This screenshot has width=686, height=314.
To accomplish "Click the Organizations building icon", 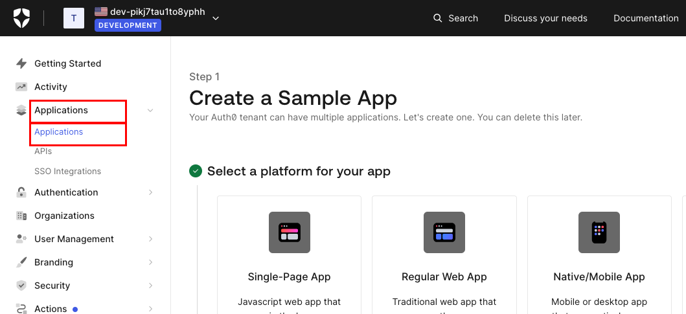I will (x=21, y=216).
